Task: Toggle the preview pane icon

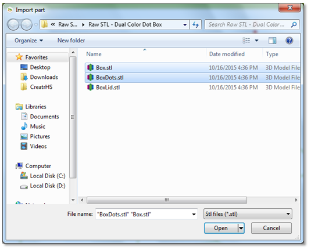Action: point(272,41)
